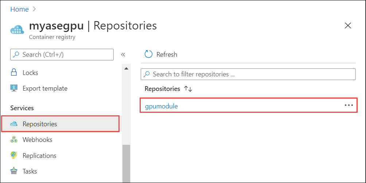Click the Refresh circular arrow icon
Screen dimensions: 366x183
pos(148,55)
